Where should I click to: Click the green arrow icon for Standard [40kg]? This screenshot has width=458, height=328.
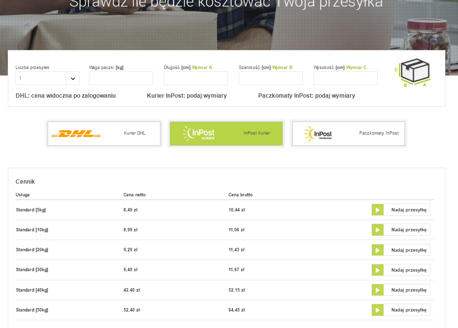(377, 290)
